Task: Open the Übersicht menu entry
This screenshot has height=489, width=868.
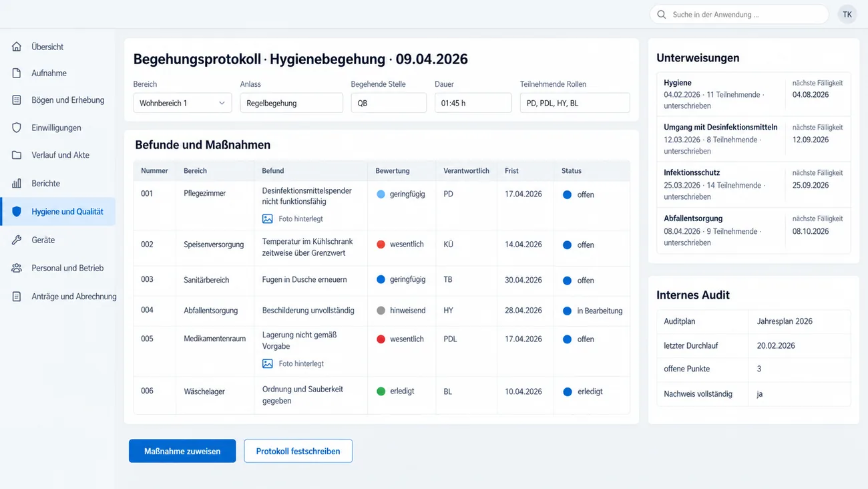Action: coord(57,47)
